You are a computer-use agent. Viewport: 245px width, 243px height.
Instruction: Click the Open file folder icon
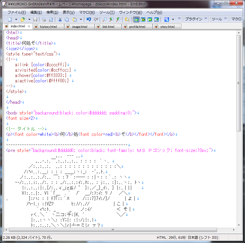[x=23, y=19]
